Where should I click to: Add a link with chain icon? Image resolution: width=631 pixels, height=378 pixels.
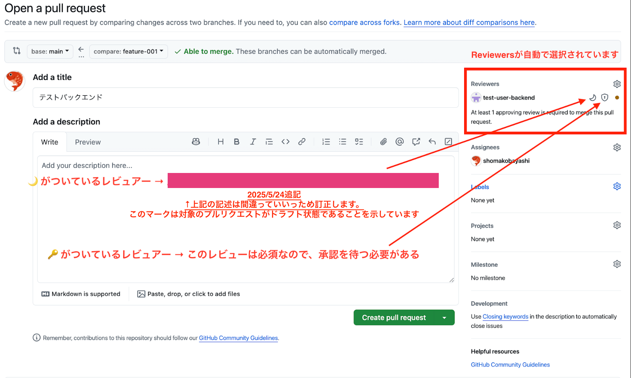(x=302, y=142)
